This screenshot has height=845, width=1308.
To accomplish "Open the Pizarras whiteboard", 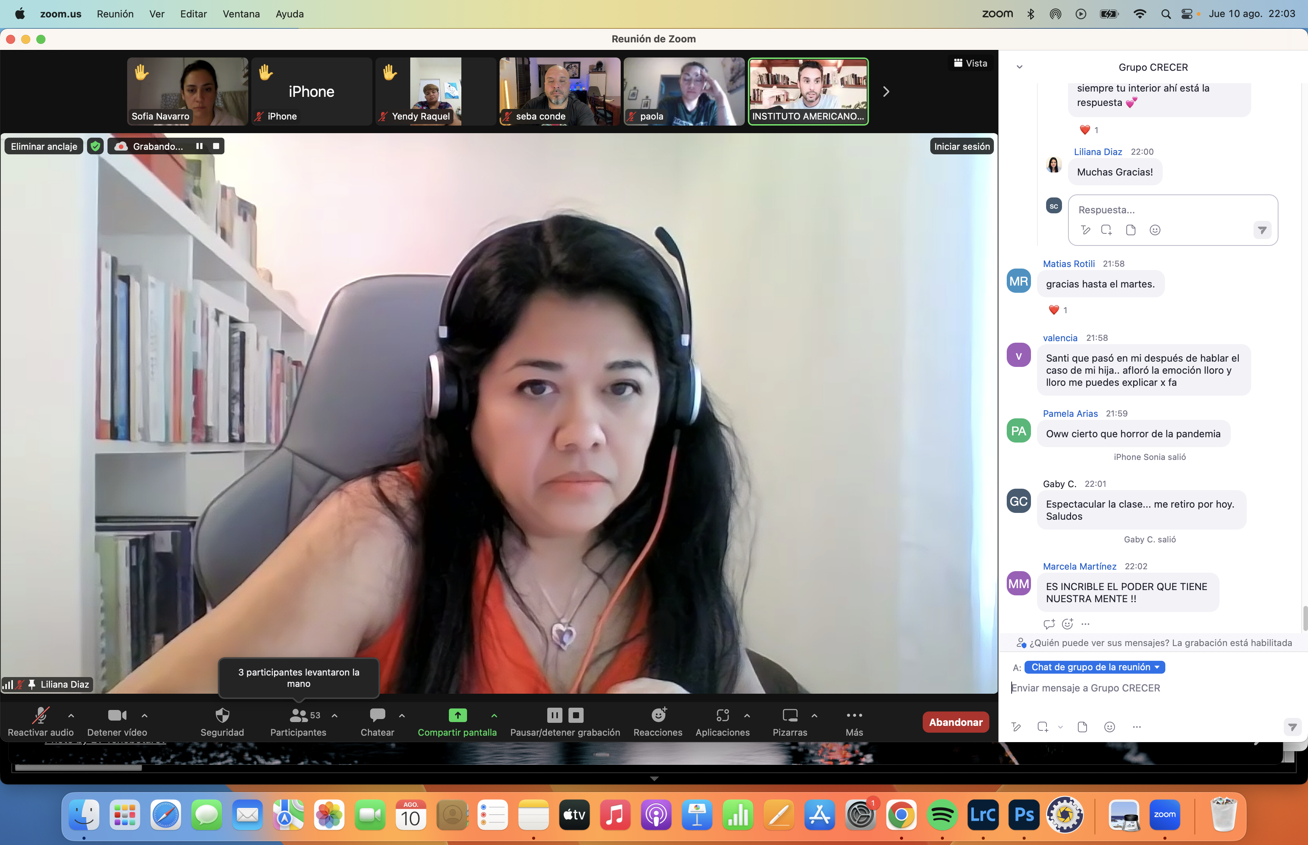I will coord(789,716).
